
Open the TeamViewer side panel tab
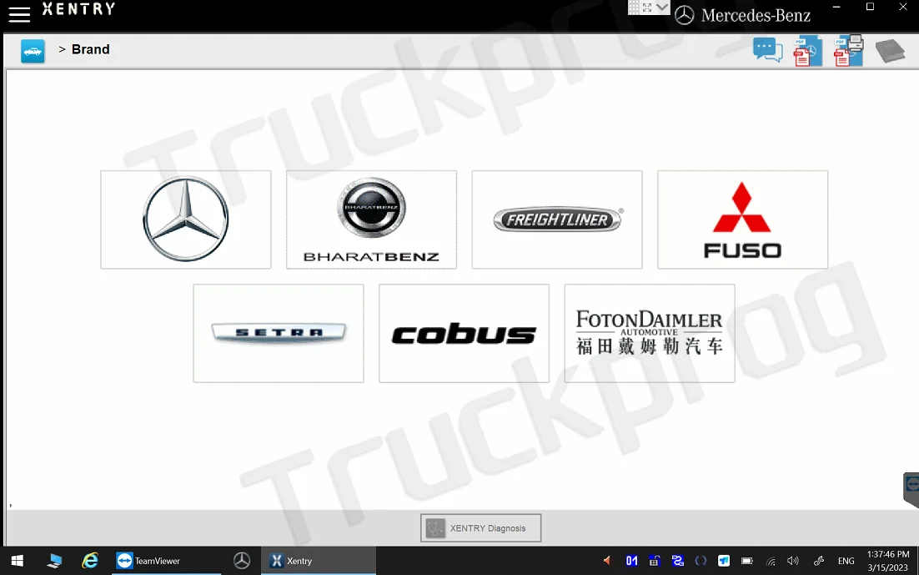[911, 489]
